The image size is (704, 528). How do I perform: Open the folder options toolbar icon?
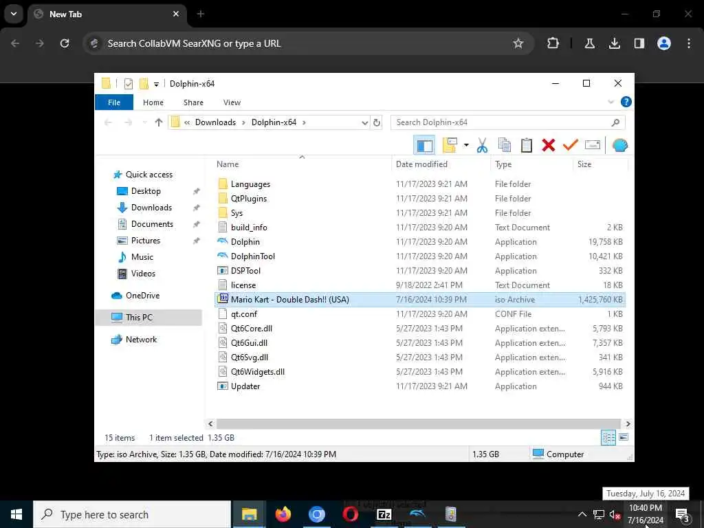pos(450,146)
